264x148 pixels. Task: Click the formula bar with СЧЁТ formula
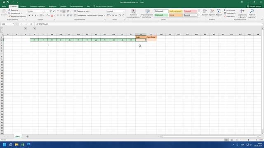pyautogui.click(x=148, y=24)
